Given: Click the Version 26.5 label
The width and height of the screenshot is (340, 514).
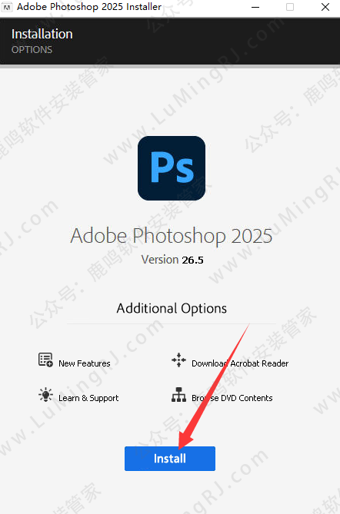Looking at the screenshot, I should 172,260.
